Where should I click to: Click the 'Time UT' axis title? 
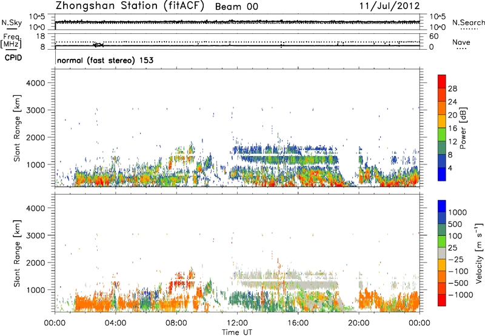[x=237, y=332]
